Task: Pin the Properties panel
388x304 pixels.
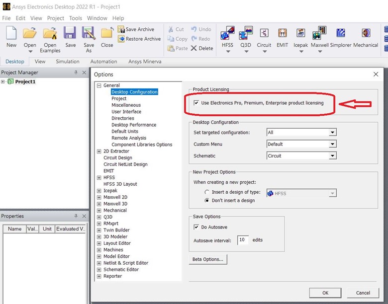Action: [76, 216]
